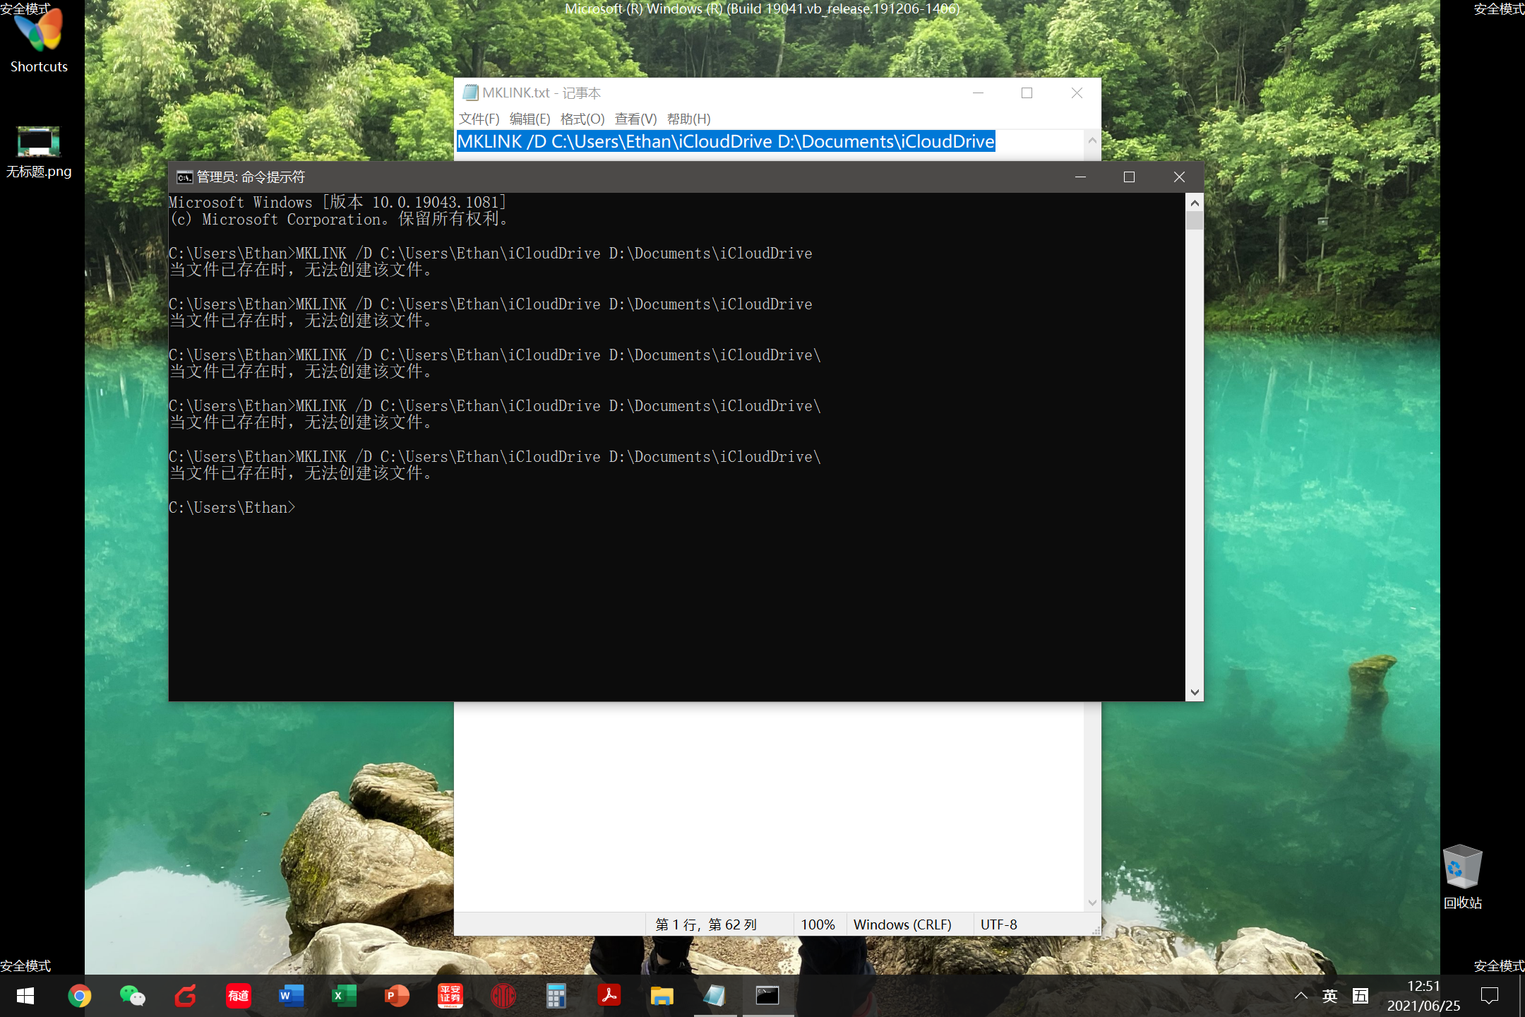Open the 文件(F) menu in Notepad
The width and height of the screenshot is (1525, 1017).
tap(479, 119)
